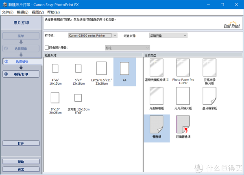
Task: Open the 帮助(H) menu
Action: 53,12
